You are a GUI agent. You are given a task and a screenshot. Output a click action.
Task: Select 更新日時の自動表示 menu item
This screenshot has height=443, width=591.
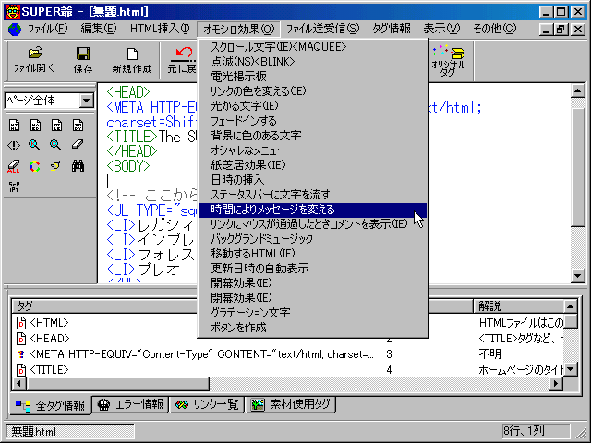(313, 269)
